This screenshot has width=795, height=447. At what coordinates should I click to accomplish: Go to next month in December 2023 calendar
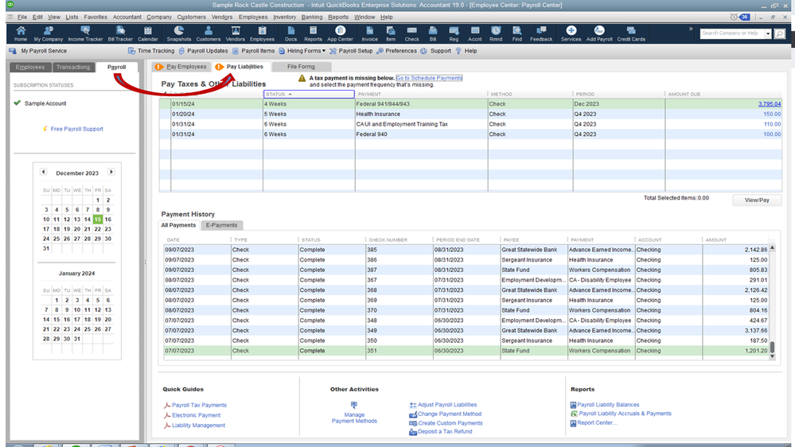pyautogui.click(x=111, y=173)
